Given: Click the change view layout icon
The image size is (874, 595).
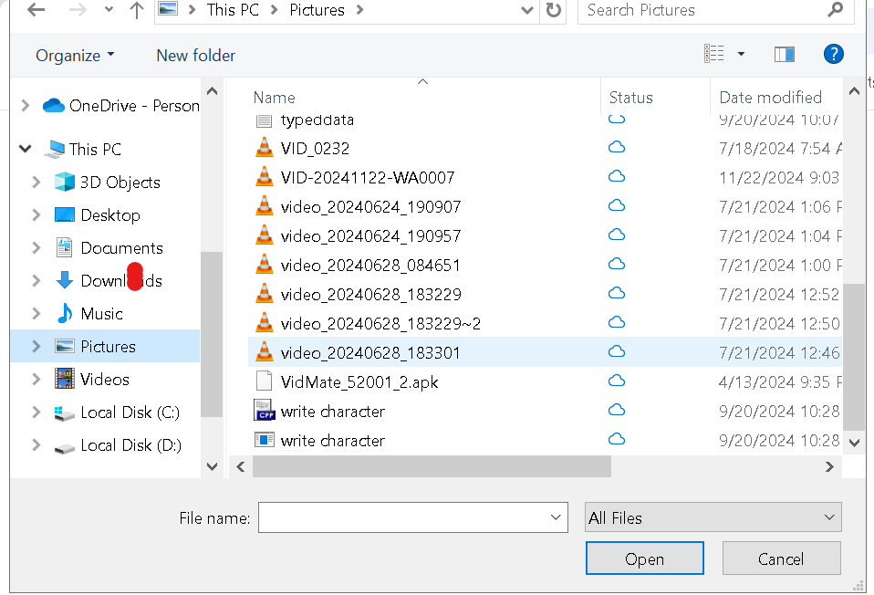Looking at the screenshot, I should 713,55.
